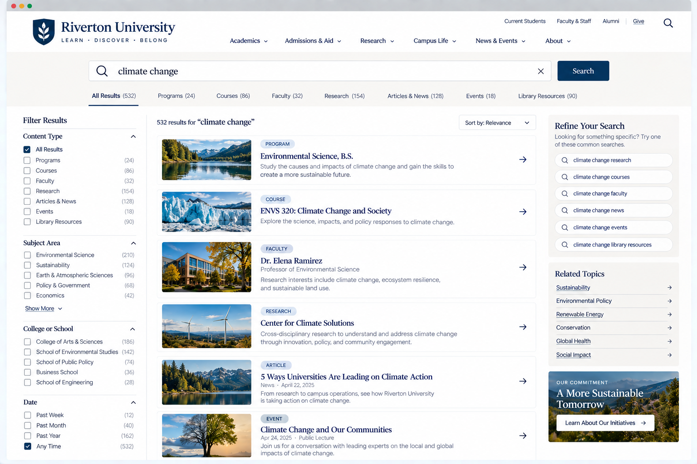Click arrow next to Conservation topic
The width and height of the screenshot is (697, 464).
pos(670,328)
